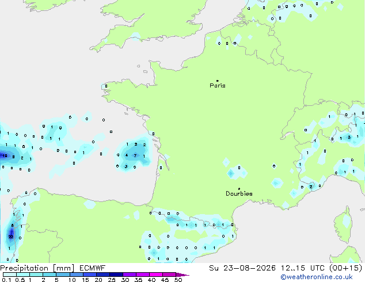365x282 pixels.
Task: Click the Su 23-08-2026 forecast date text
Action: (242, 268)
